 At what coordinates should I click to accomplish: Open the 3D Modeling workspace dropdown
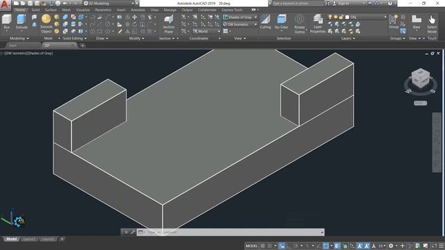(109, 3)
